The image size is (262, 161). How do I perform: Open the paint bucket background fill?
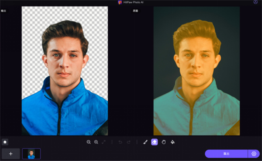(173, 142)
